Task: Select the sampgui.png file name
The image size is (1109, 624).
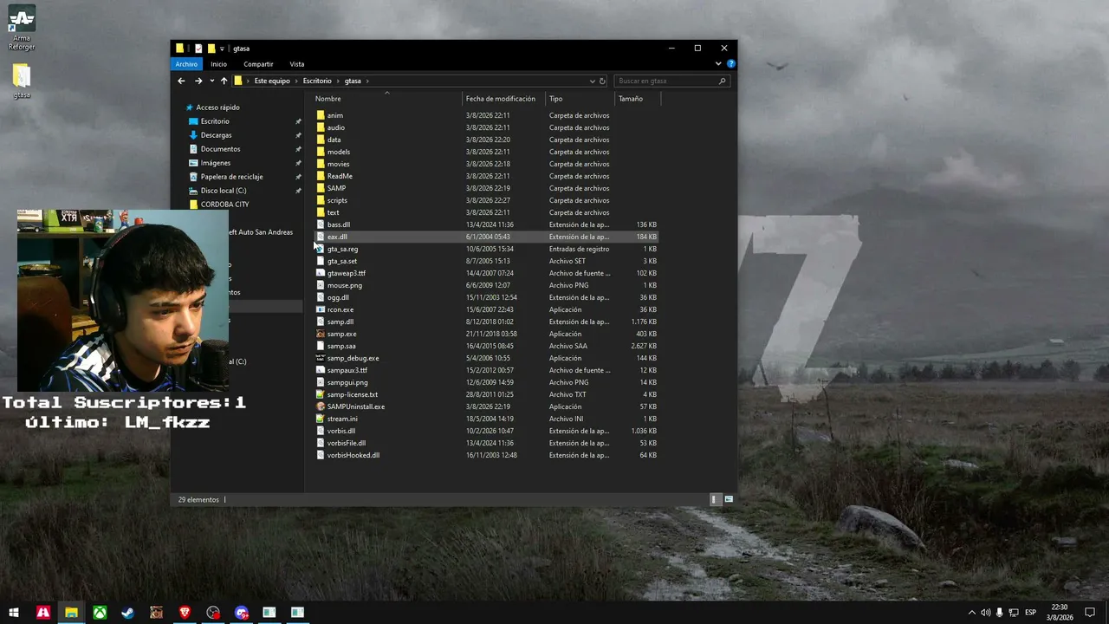Action: [x=347, y=382]
